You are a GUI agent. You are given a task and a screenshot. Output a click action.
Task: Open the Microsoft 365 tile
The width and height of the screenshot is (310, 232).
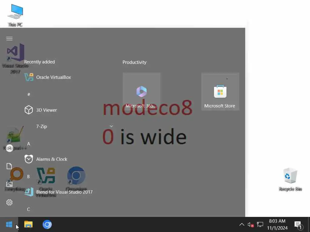pos(142,92)
